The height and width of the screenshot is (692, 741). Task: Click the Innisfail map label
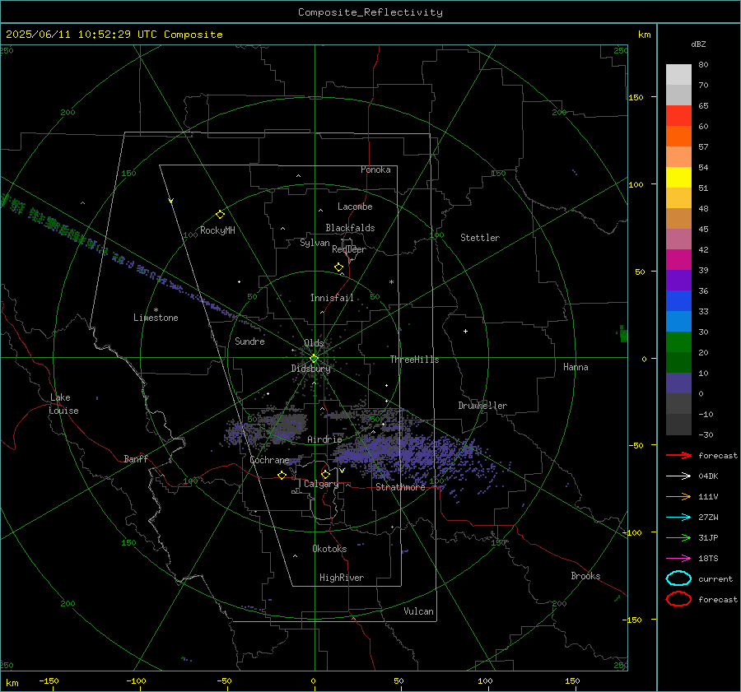pyautogui.click(x=332, y=298)
